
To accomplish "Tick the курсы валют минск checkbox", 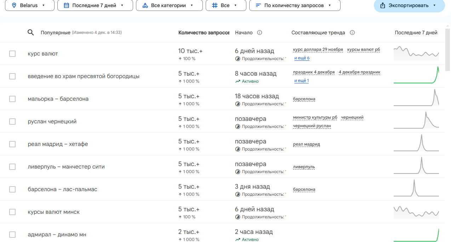I will [x=12, y=212].
